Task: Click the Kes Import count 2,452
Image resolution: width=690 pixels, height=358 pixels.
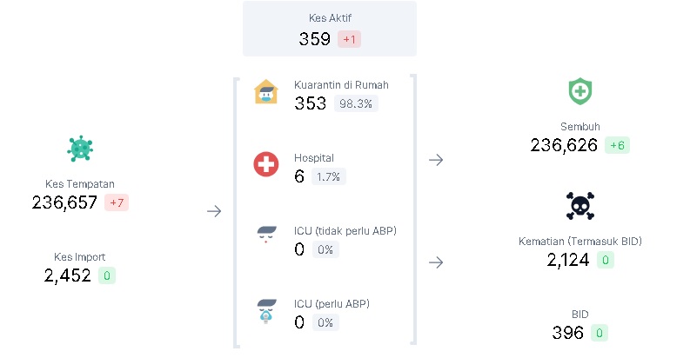Action: click(x=68, y=275)
